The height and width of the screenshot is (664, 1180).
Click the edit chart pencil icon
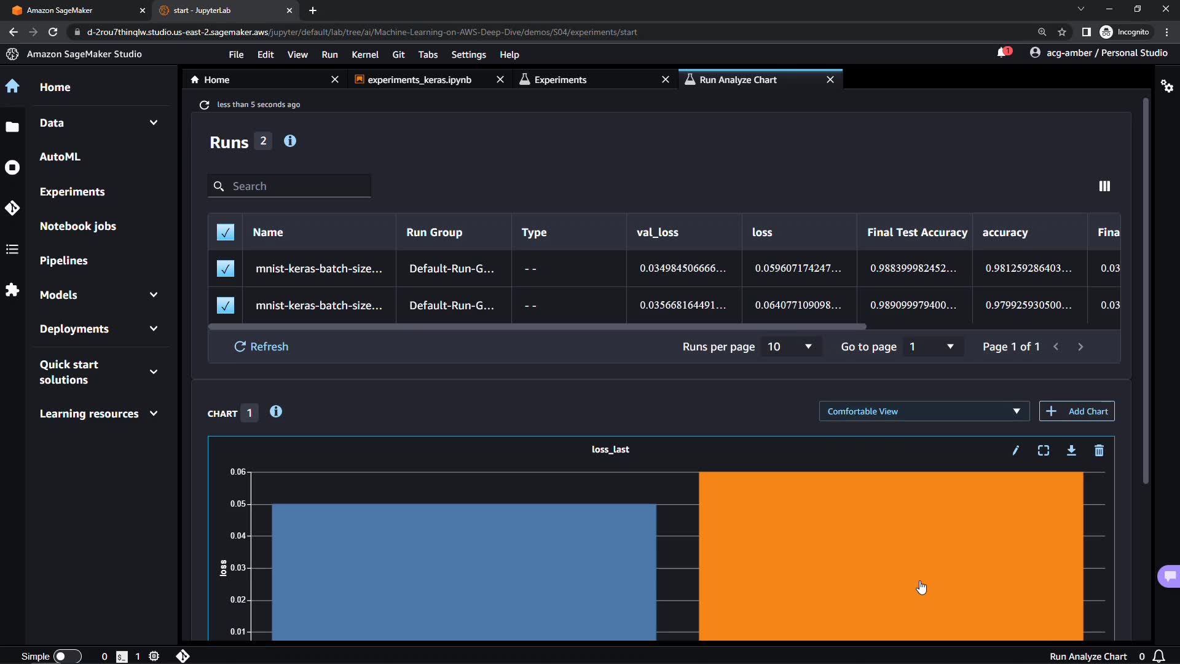[x=1015, y=451]
